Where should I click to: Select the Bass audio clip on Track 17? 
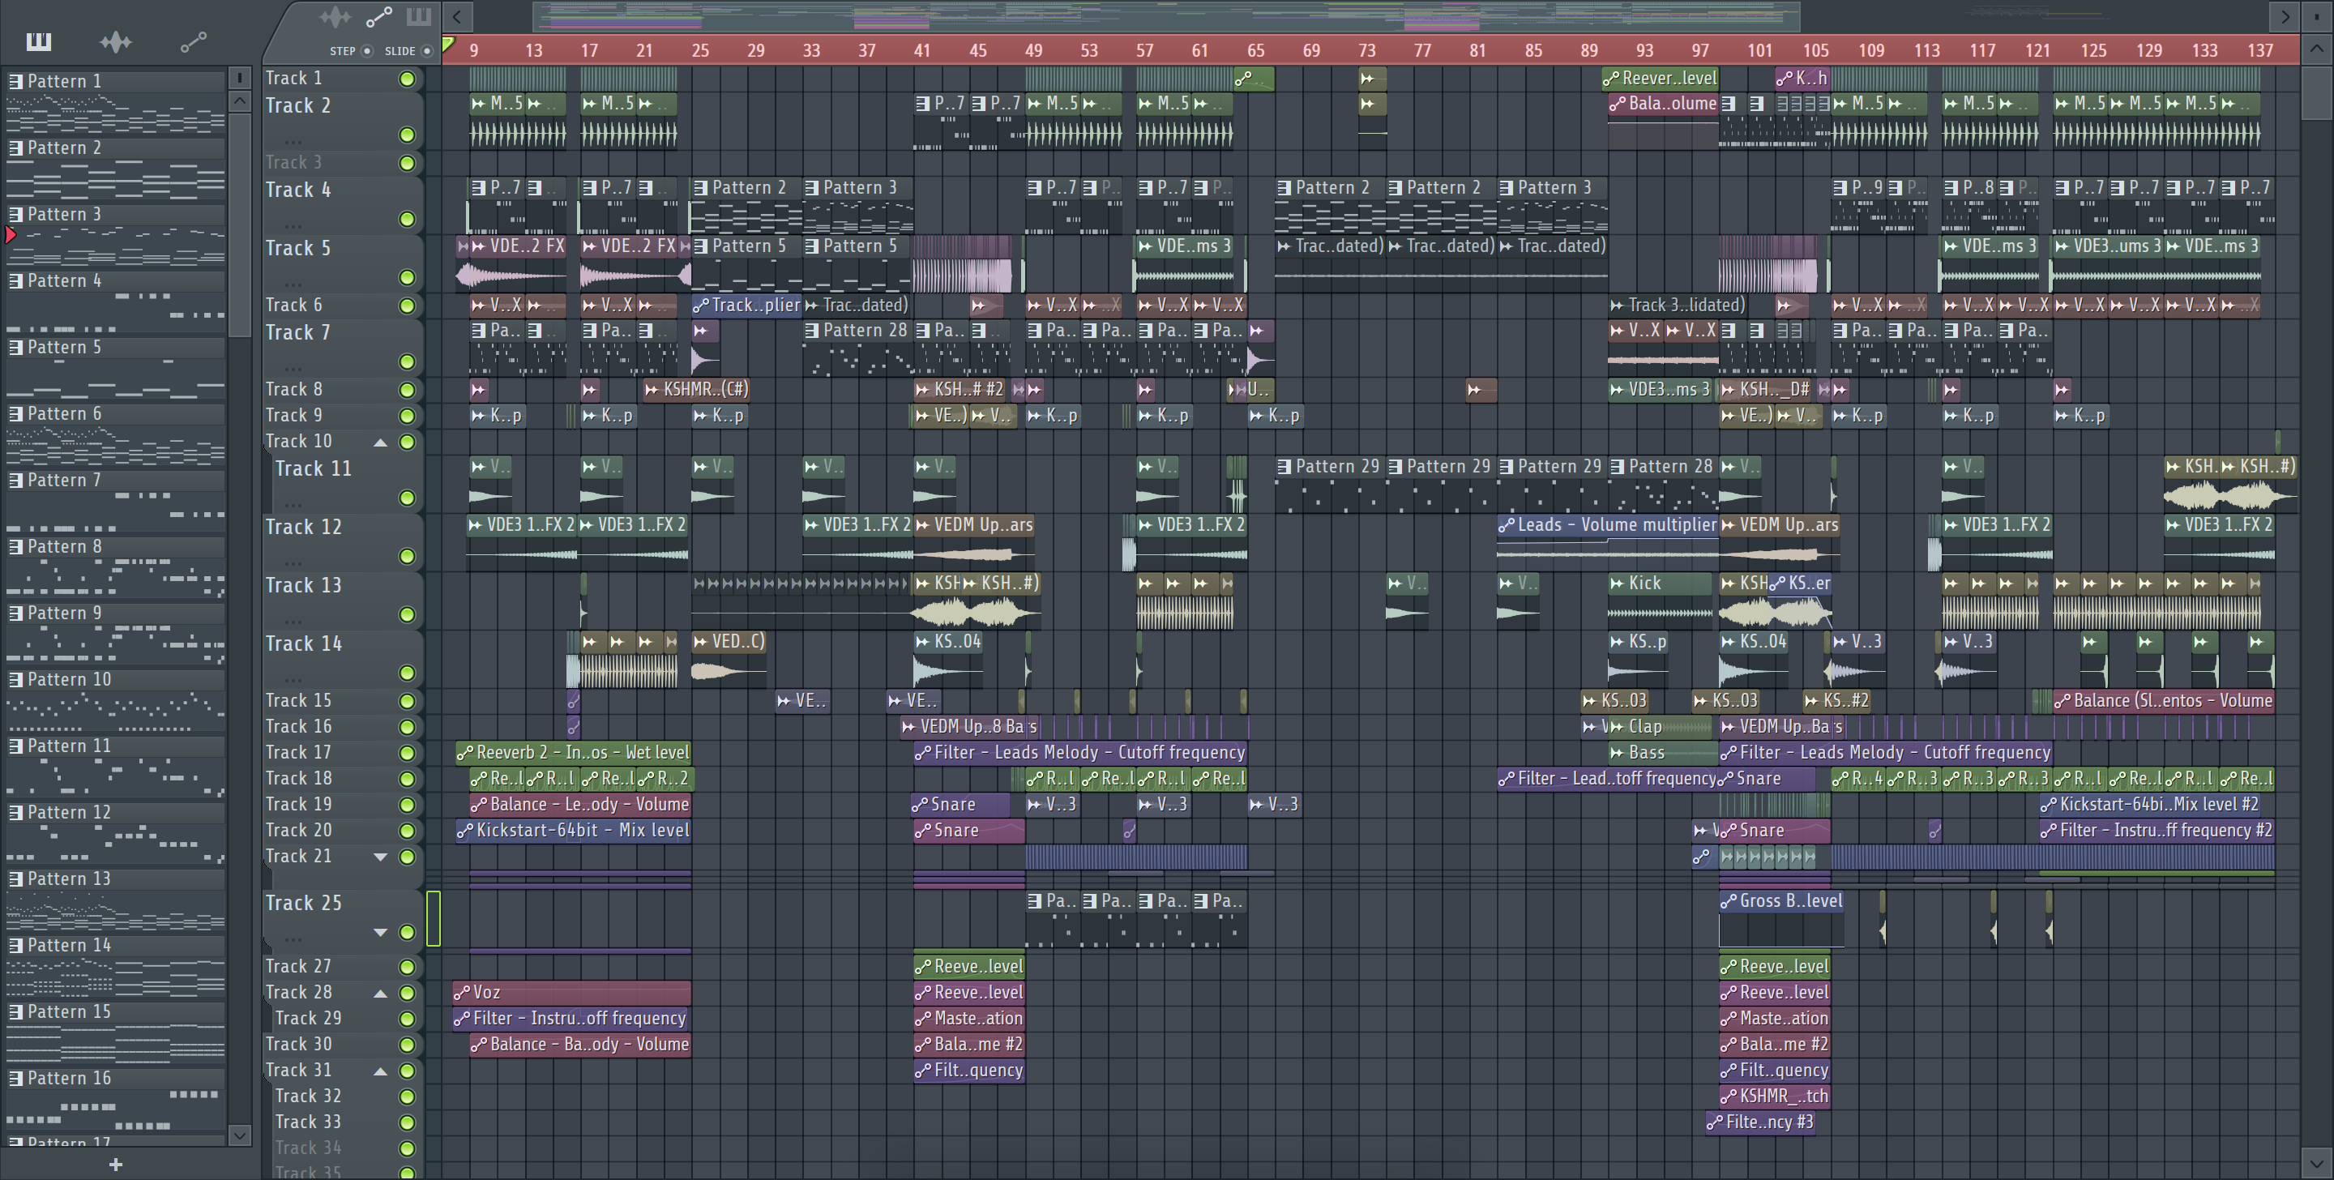coord(1661,752)
